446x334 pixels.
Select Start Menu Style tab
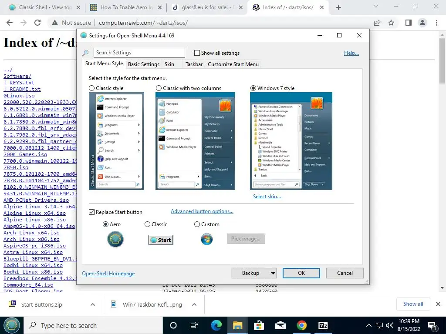click(104, 63)
